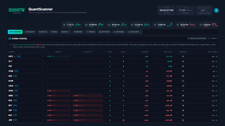Sort by the Insiders column header
The image size is (225, 126).
pyautogui.click(x=183, y=52)
